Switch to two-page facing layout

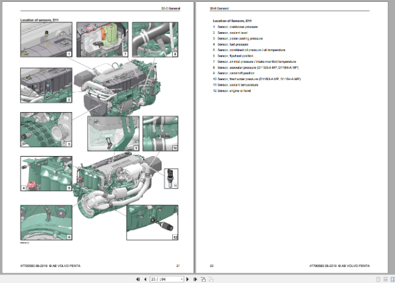393,279
